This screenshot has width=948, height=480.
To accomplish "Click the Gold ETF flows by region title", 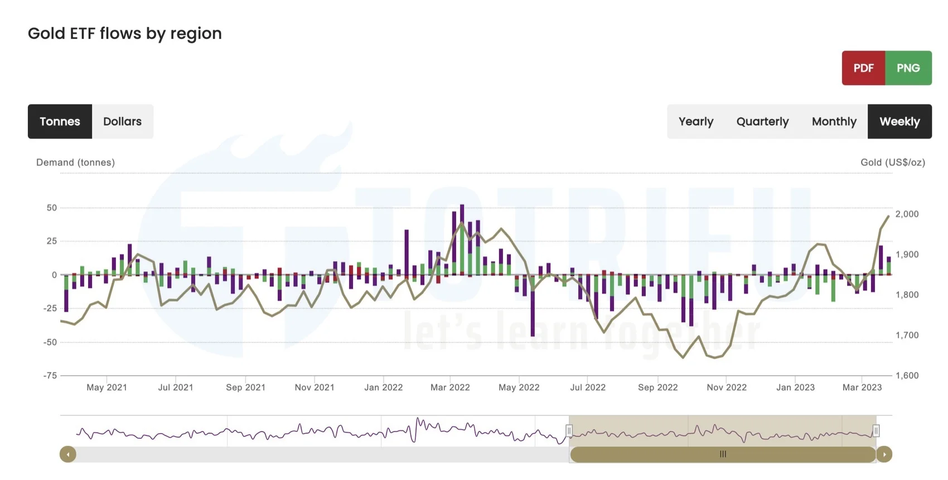I will 124,33.
